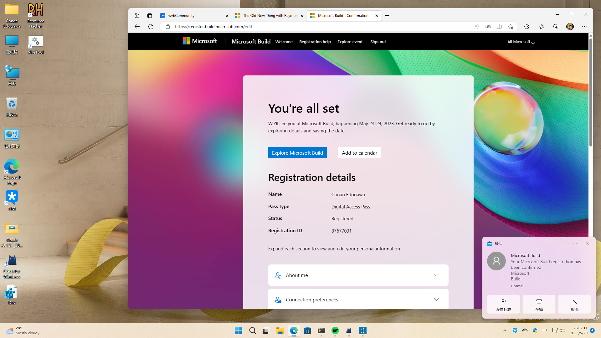Flag the Microsoft Build email

pyautogui.click(x=503, y=304)
